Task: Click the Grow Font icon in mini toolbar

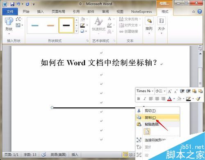Action: coord(169,91)
